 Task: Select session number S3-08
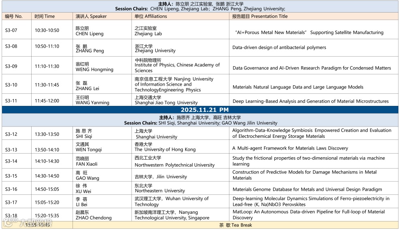click(11, 46)
